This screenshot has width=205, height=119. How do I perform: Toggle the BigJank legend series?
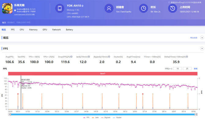(106, 117)
